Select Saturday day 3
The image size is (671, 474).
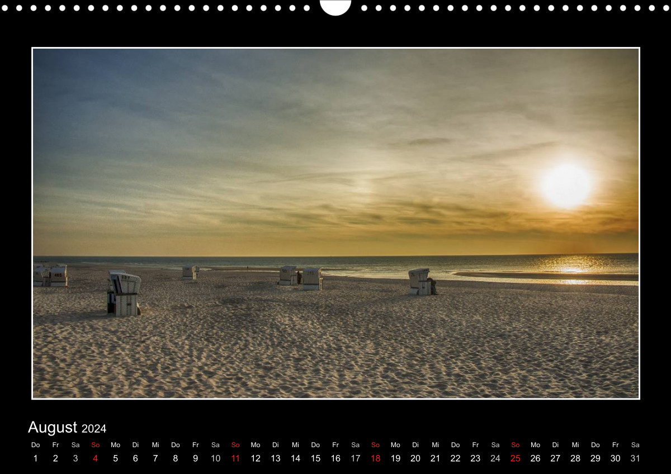75,458
